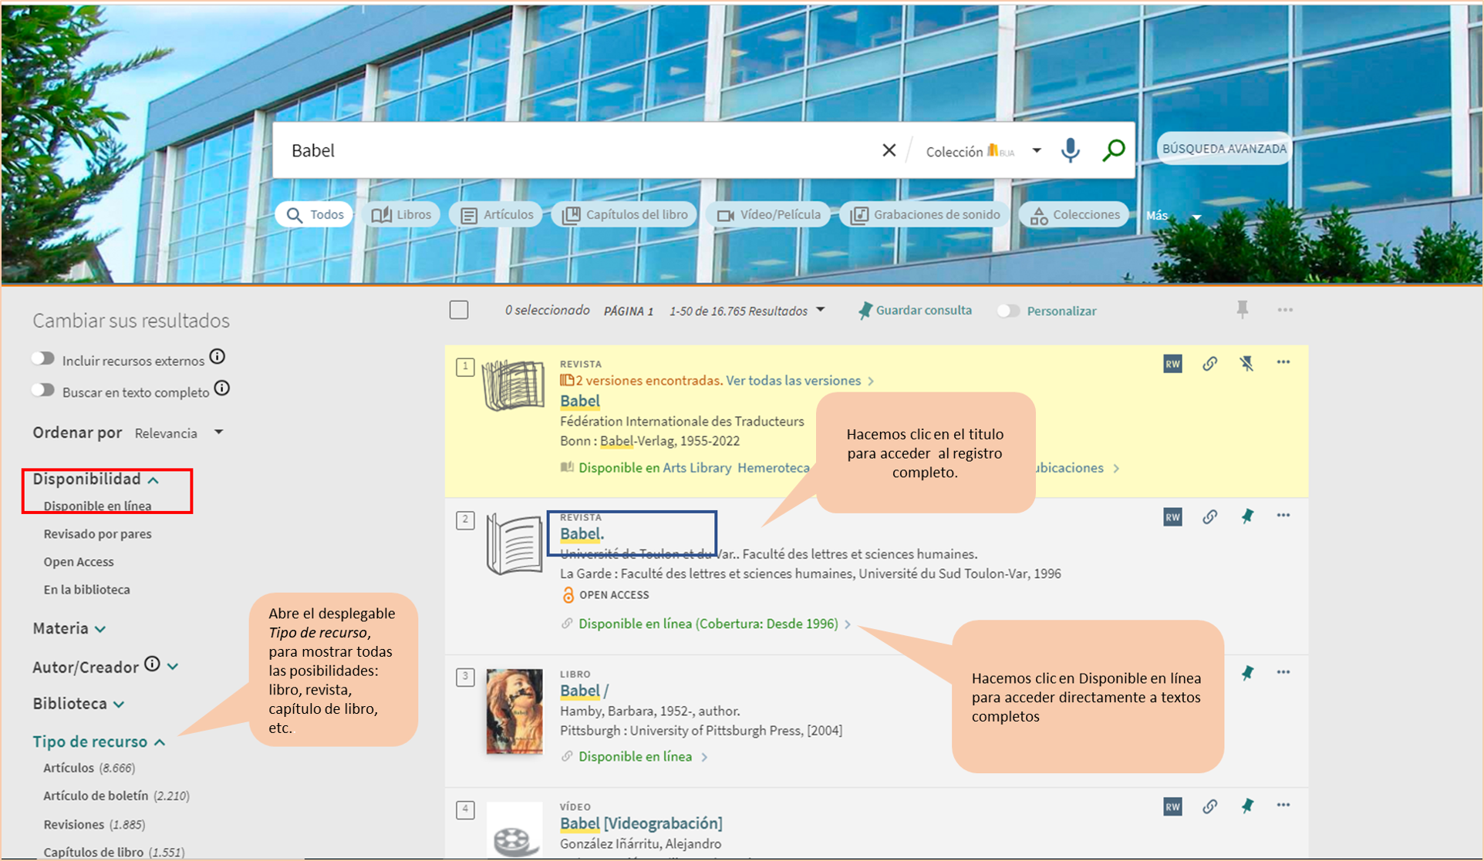Open more options for third result
1484x861 pixels.
pos(1283,672)
